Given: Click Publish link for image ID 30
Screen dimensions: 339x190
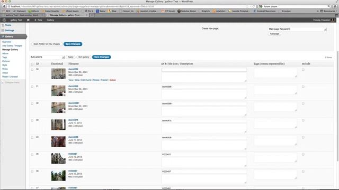Looking at the screenshot, I should pos(104,80).
